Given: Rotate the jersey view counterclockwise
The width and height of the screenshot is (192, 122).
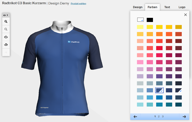Looking at the screenshot, I should [6, 45].
